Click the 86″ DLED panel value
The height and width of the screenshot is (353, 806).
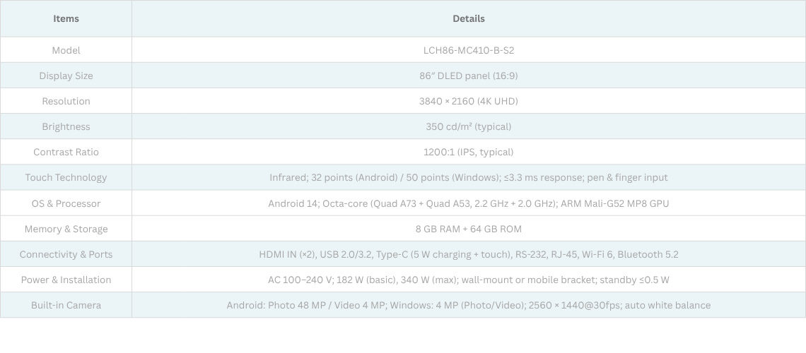tap(468, 76)
